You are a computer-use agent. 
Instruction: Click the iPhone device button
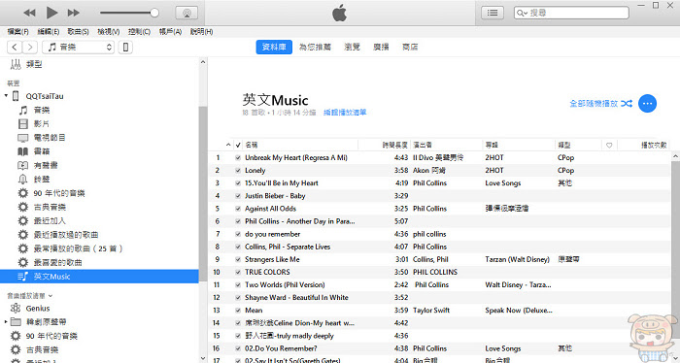point(125,48)
